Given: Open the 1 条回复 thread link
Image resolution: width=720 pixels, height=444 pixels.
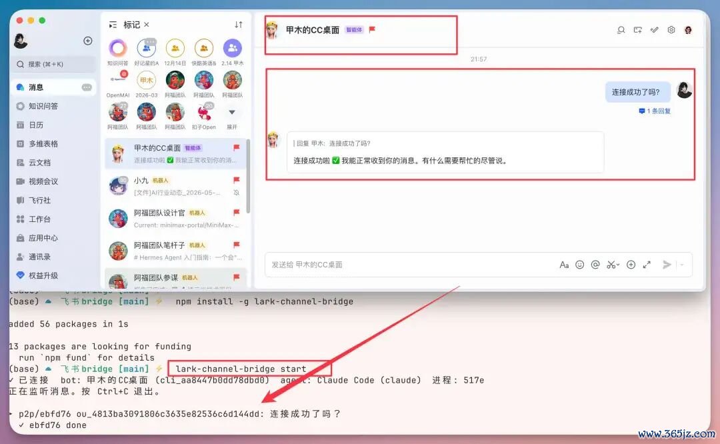Looking at the screenshot, I should pos(655,111).
